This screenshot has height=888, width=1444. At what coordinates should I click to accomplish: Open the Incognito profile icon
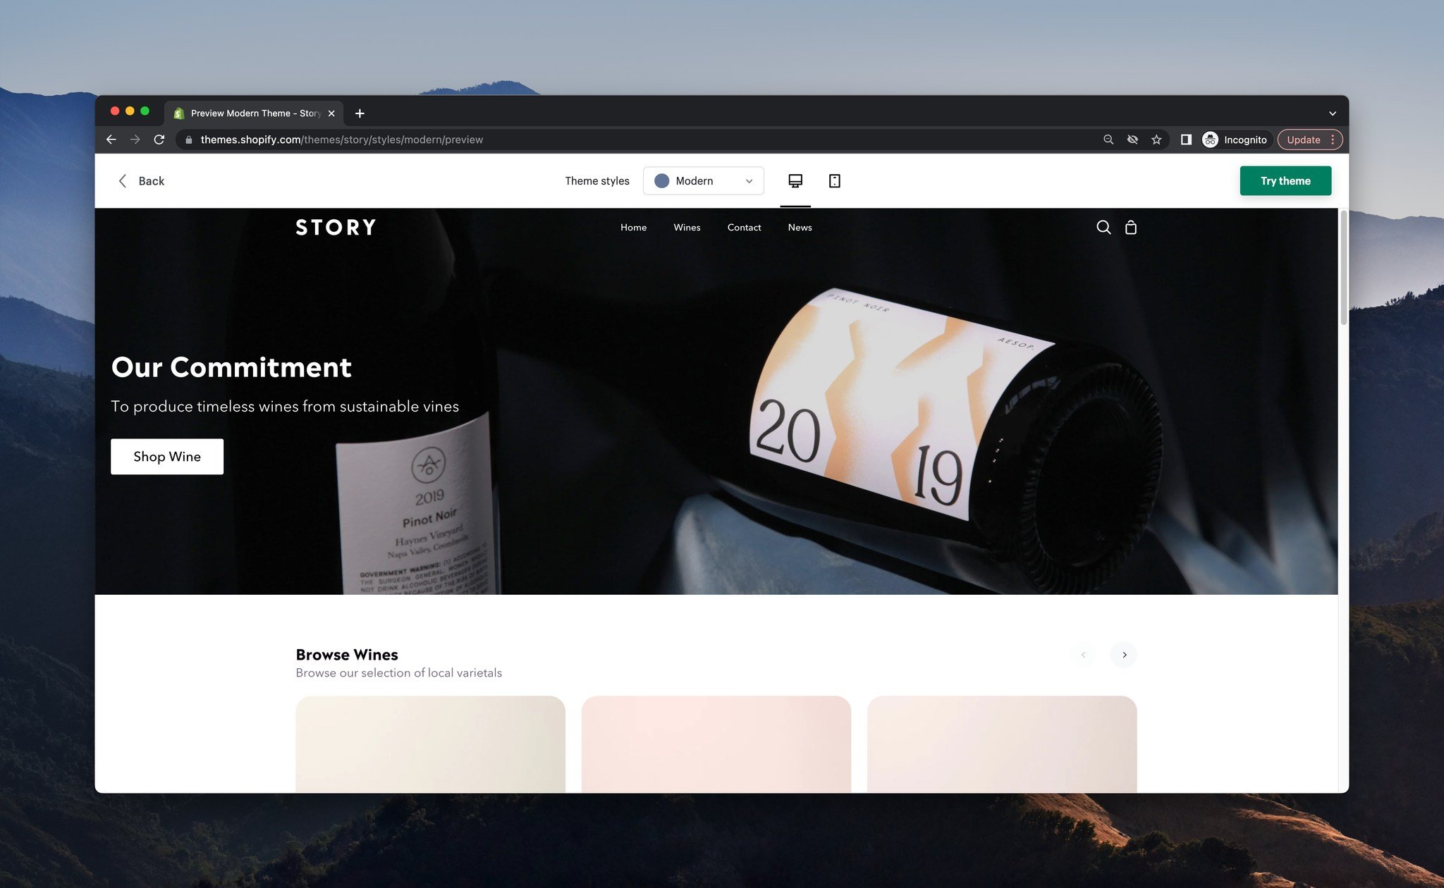1209,139
